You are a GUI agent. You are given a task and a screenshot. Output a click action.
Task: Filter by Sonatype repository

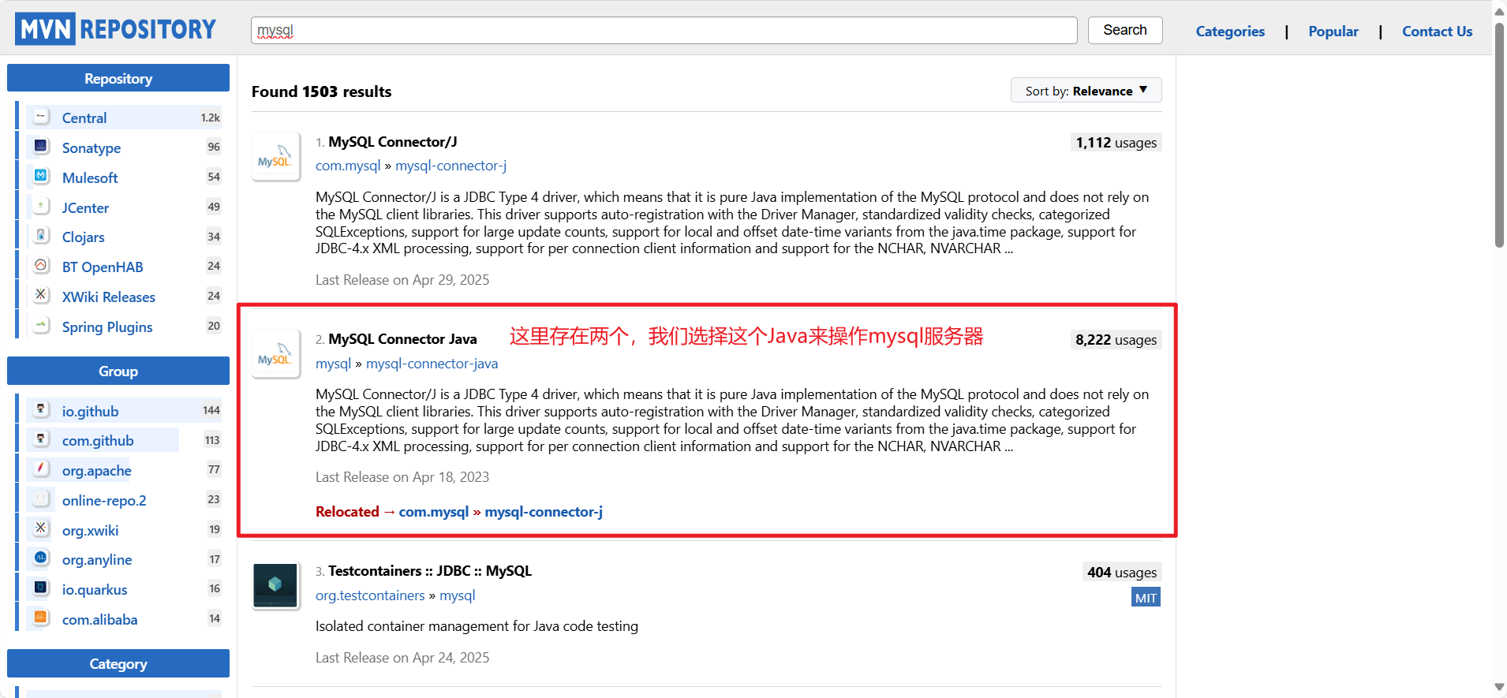(x=92, y=147)
